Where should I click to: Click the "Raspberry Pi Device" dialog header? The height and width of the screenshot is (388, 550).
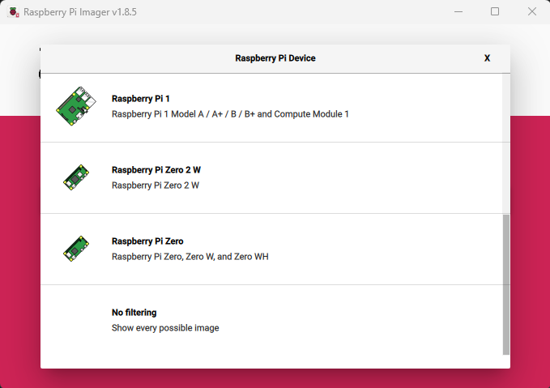pos(275,58)
